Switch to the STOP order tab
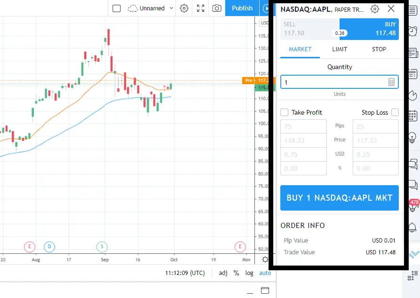Screen dimensions: 420x298 (379, 49)
